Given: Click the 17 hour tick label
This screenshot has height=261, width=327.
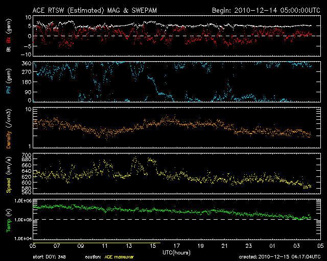Looking at the screenshot, I should click(177, 246).
